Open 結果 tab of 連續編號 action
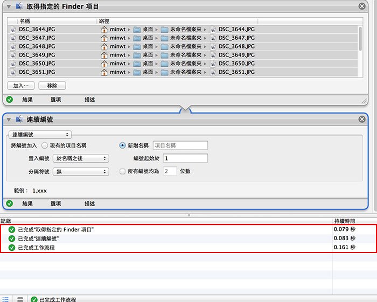The height and width of the screenshot is (302, 377). [27, 203]
